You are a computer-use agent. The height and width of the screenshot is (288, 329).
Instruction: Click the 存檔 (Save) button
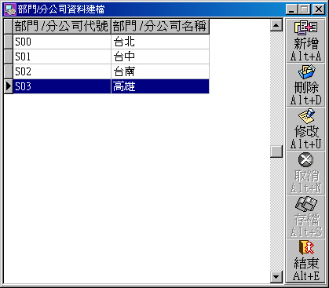[305, 217]
